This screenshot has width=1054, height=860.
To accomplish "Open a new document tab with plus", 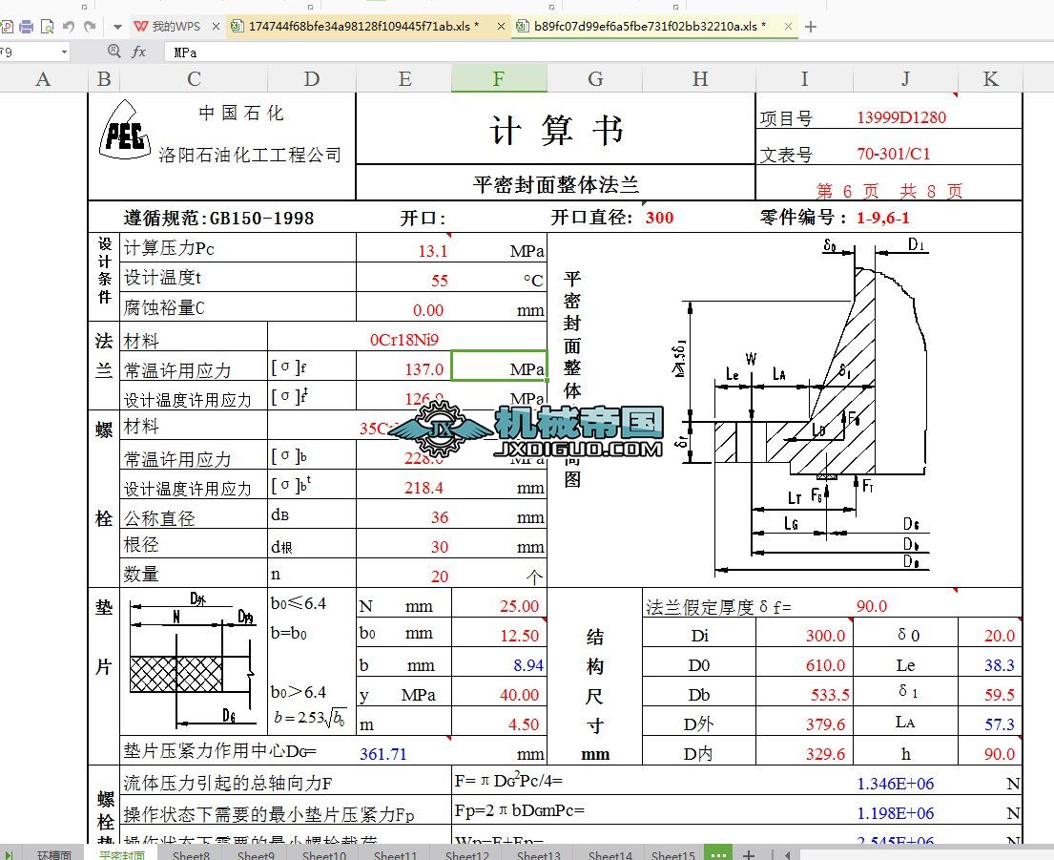I will [x=811, y=27].
